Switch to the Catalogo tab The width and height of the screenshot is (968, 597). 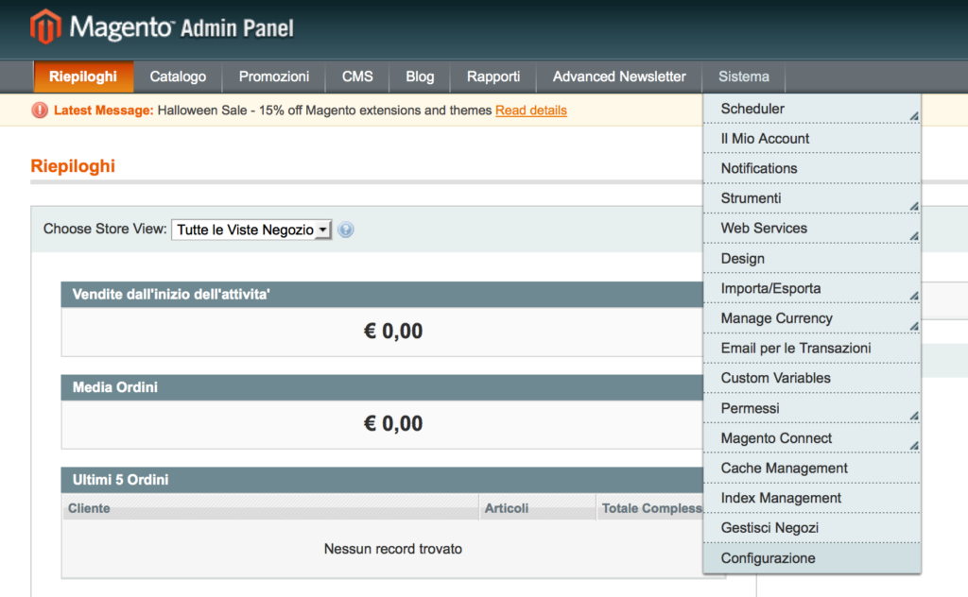pos(178,77)
